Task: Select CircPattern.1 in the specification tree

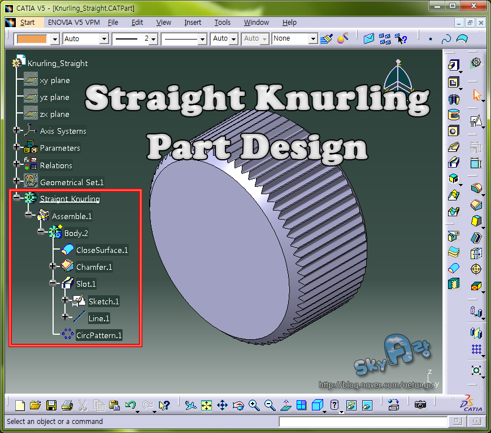Action: [99, 335]
